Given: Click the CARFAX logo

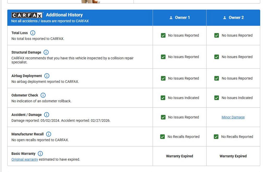Looking at the screenshot, I should [x=27, y=15].
